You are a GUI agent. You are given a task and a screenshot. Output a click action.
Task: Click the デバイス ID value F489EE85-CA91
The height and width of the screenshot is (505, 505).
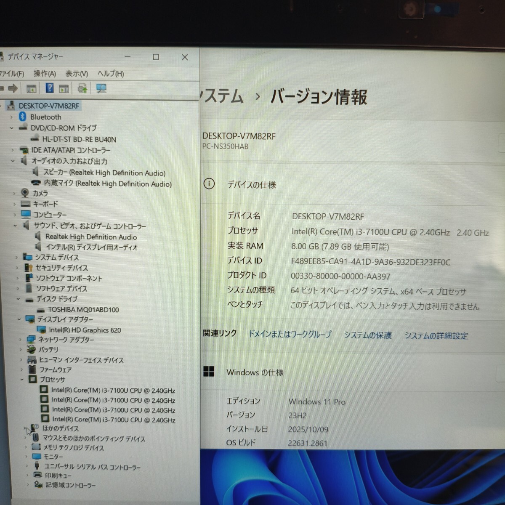tap(371, 262)
